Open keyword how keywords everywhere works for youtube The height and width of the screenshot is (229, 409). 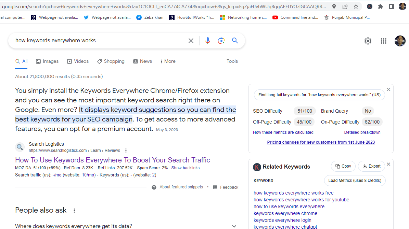pos(301,200)
